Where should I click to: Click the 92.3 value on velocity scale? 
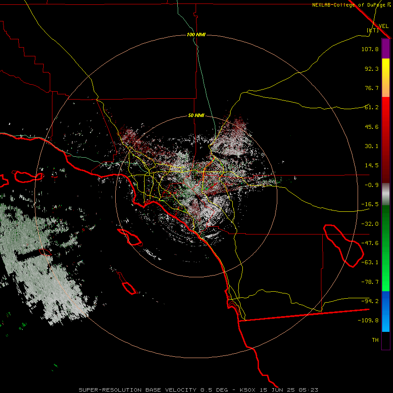point(372,69)
